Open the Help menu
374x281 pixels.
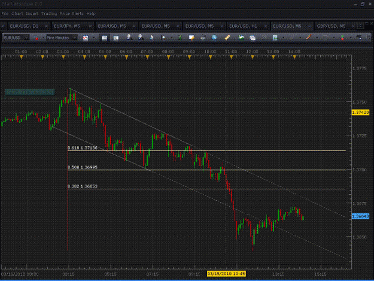click(91, 14)
